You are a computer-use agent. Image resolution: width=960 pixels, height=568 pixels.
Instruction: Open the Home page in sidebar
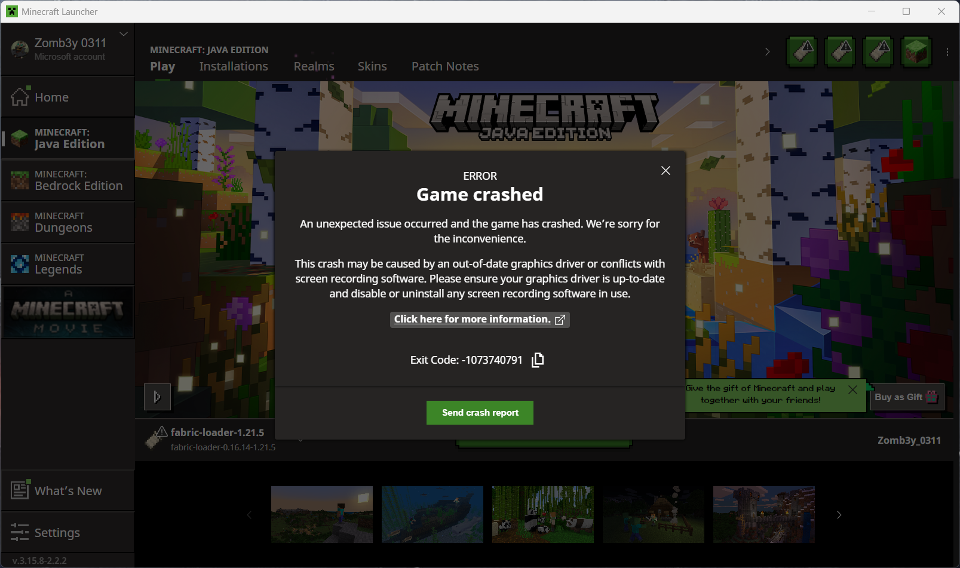tap(68, 97)
